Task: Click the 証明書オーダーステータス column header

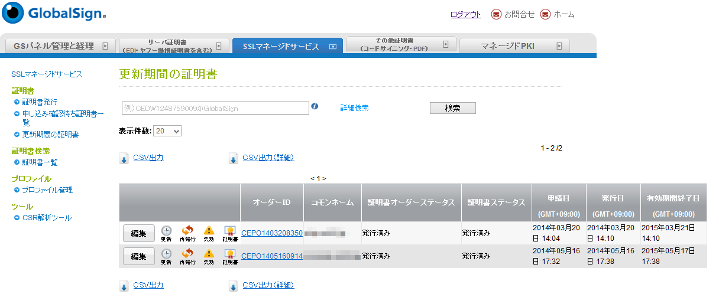Action: click(x=411, y=203)
